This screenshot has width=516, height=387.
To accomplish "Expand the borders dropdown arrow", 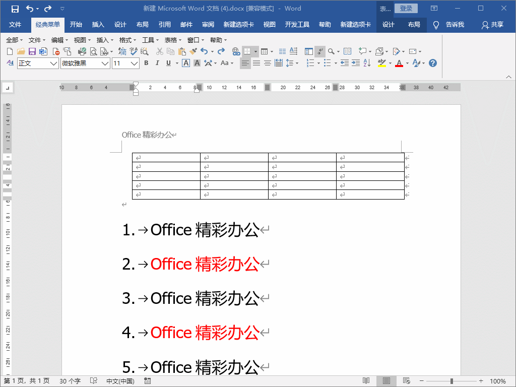I will tap(255, 52).
